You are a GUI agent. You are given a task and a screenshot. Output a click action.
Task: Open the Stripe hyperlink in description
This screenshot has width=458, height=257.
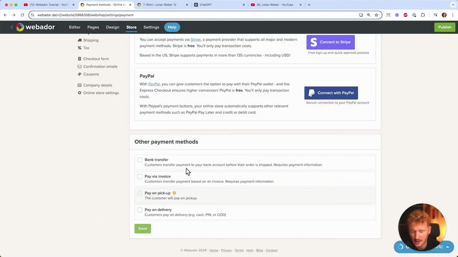(195, 40)
